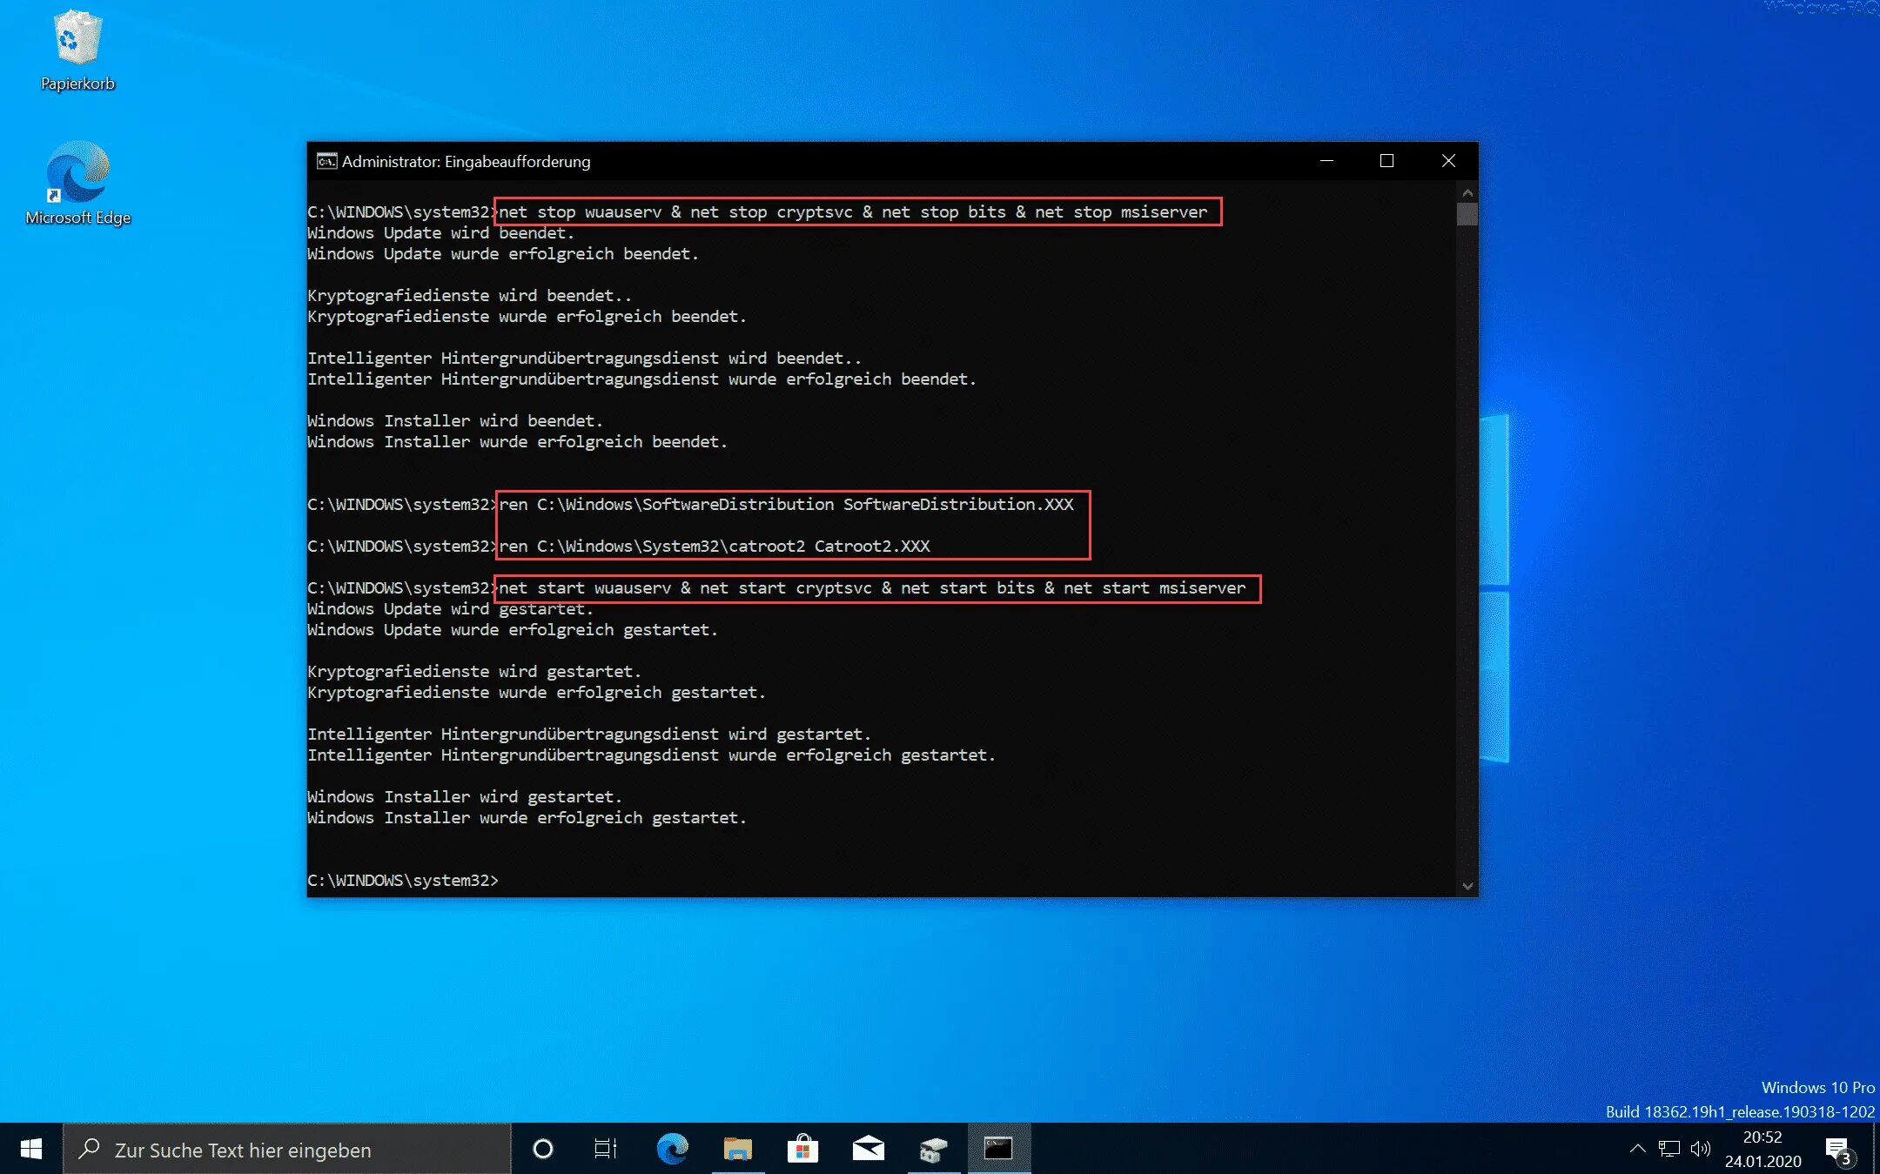Maximize the Eingabeaufforderung window
The height and width of the screenshot is (1174, 1880).
[1386, 161]
